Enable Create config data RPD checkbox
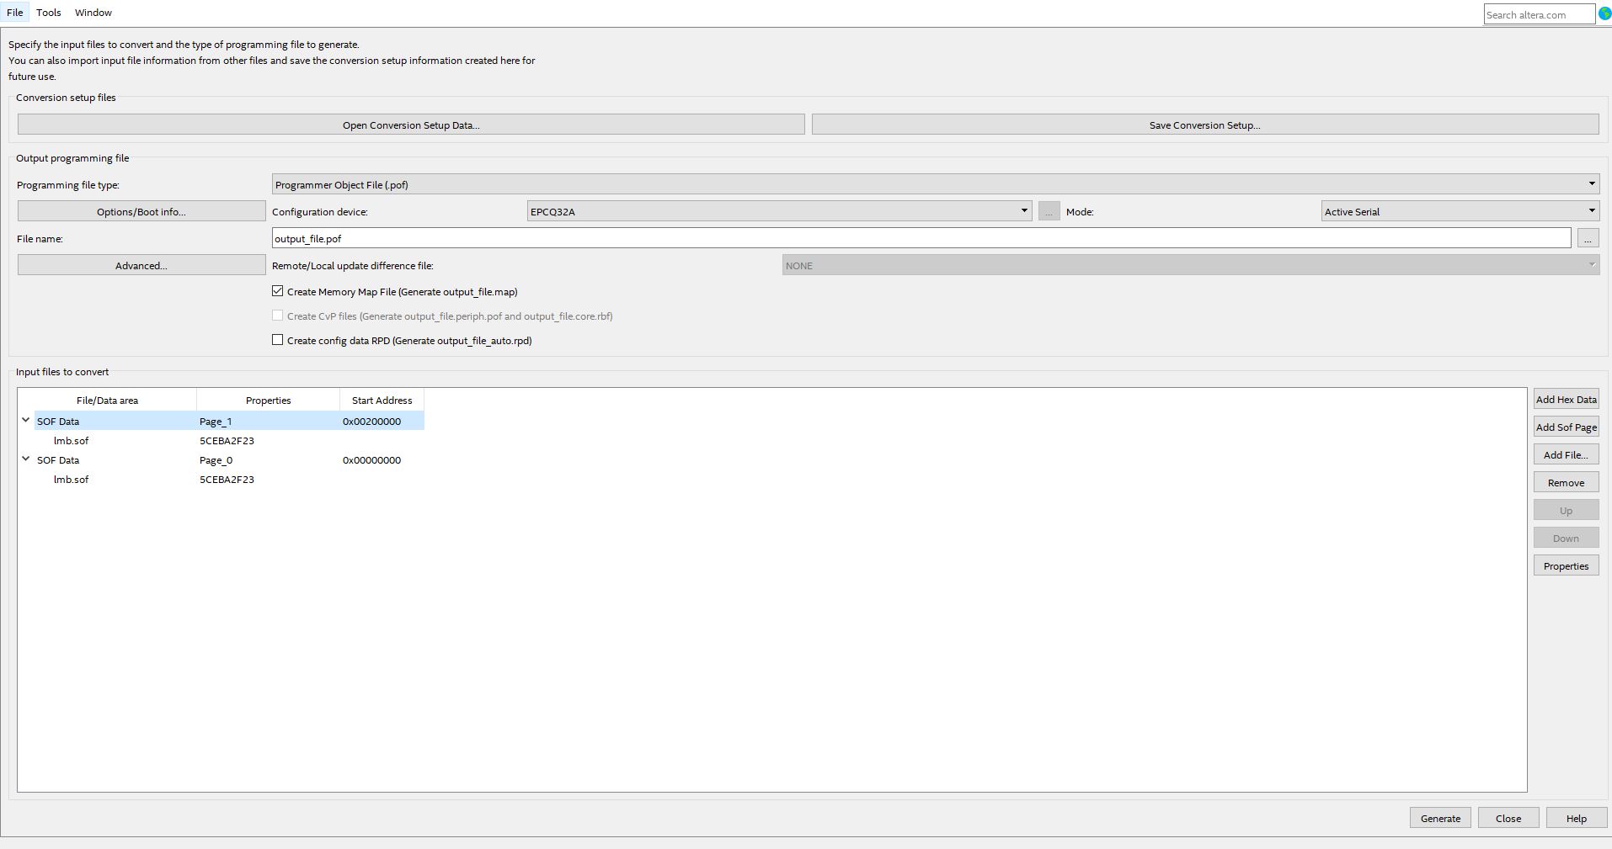The height and width of the screenshot is (849, 1612). click(x=277, y=340)
